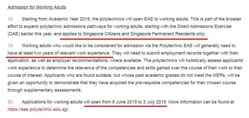Screen dimensions: 249x118
Task: Click the words 'Polytechnic EAE' in paragraph 19
Action: [176, 46]
